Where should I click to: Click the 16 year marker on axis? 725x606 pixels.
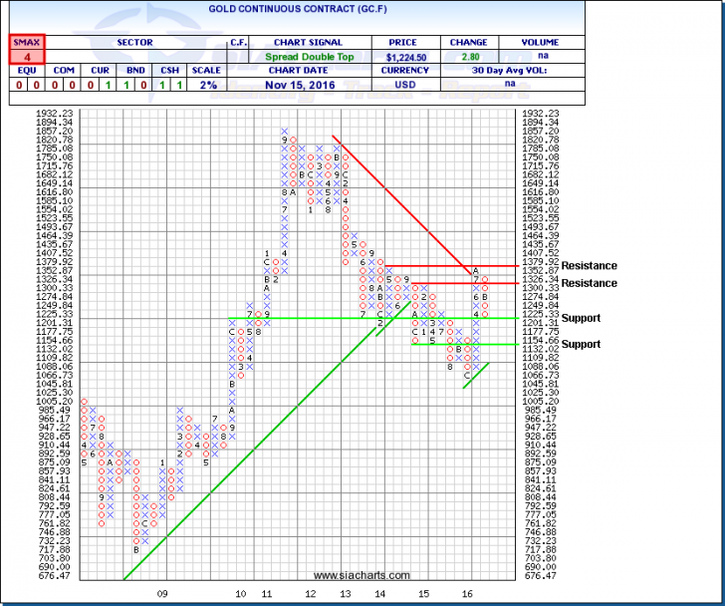click(x=467, y=593)
